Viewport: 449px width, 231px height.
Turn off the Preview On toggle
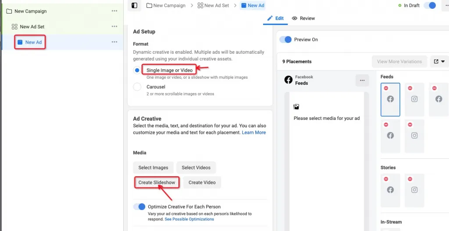[x=285, y=39]
